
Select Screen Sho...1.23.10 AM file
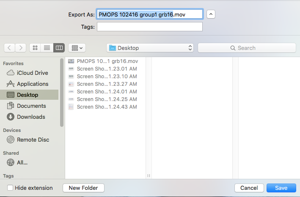tap(105, 77)
